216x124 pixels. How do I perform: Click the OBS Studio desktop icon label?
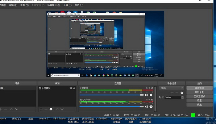coord(59,119)
